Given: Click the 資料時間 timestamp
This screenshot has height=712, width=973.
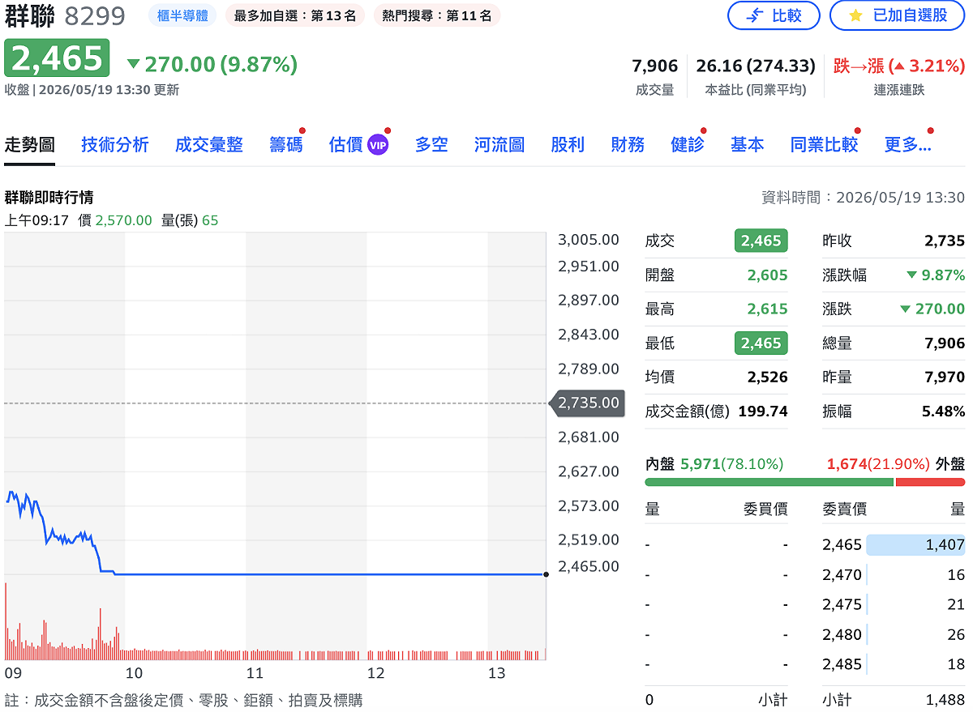Looking at the screenshot, I should click(x=863, y=198).
